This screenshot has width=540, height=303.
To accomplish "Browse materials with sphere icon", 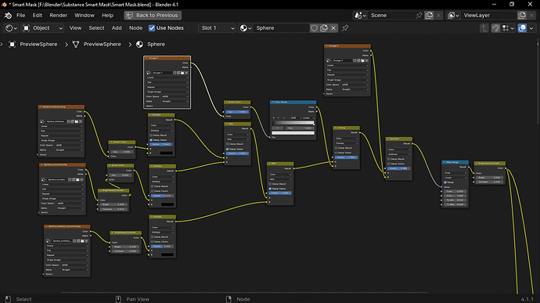I will (x=246, y=28).
